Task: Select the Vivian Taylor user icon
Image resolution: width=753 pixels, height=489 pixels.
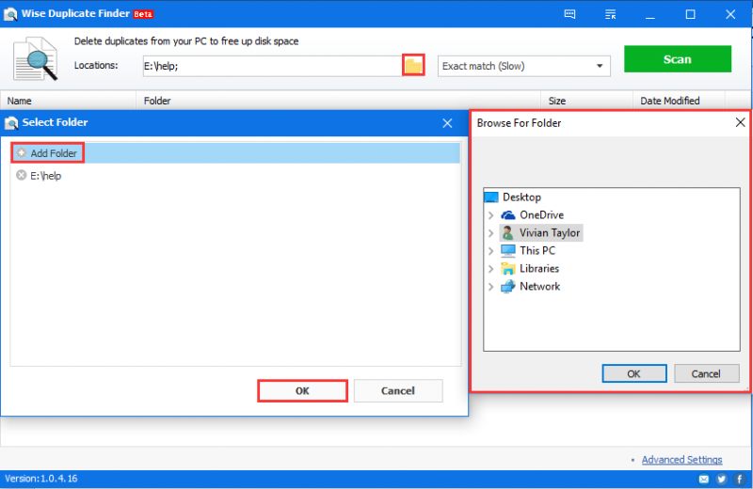Action: [x=507, y=232]
